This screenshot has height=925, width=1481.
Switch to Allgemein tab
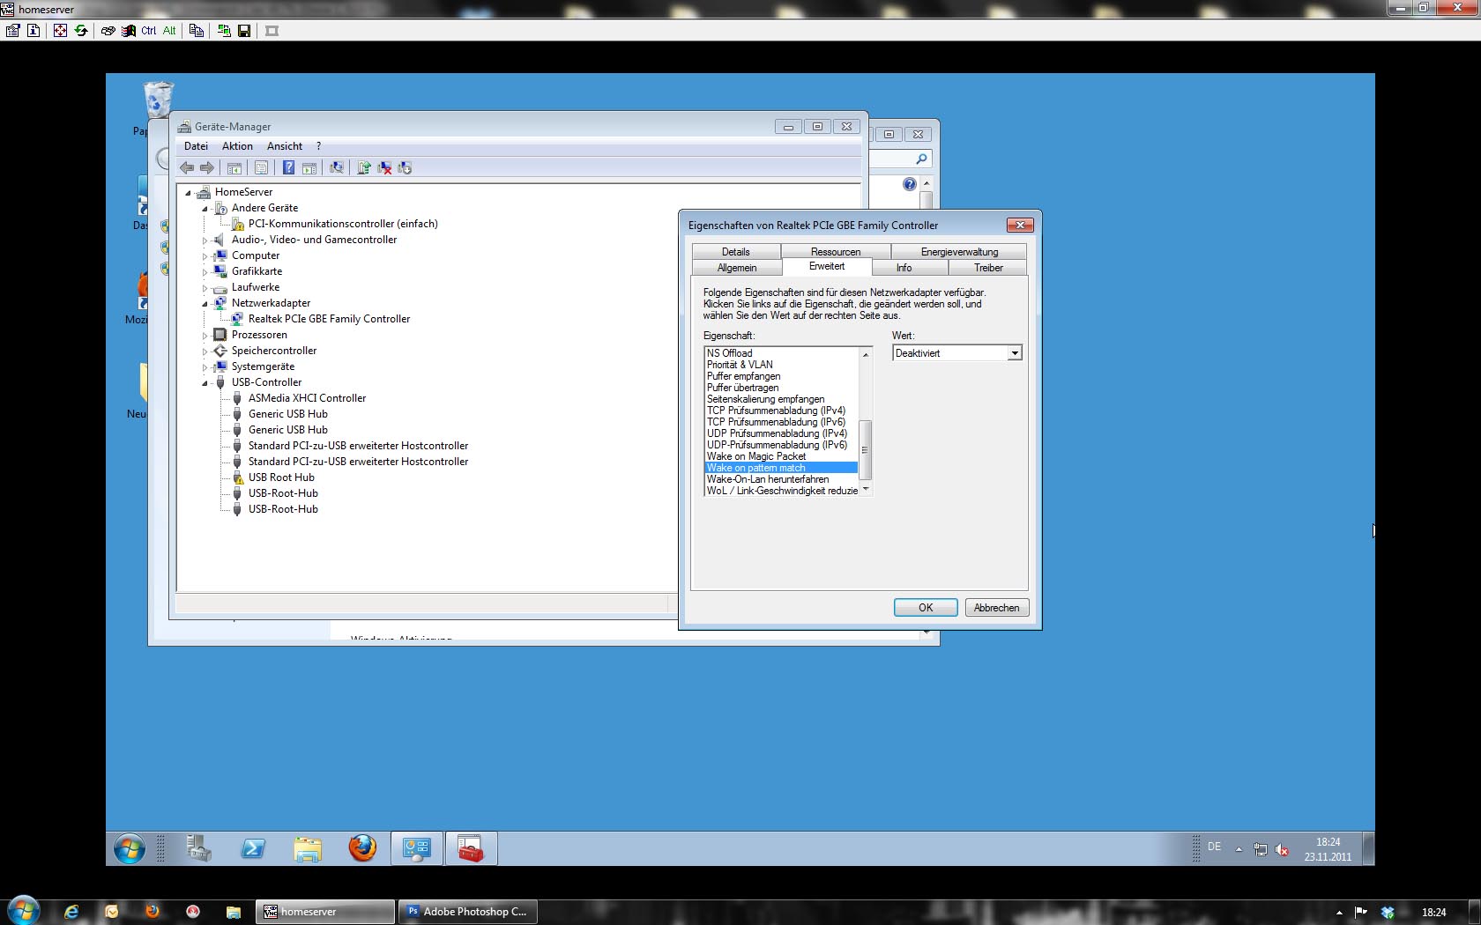[x=737, y=268]
